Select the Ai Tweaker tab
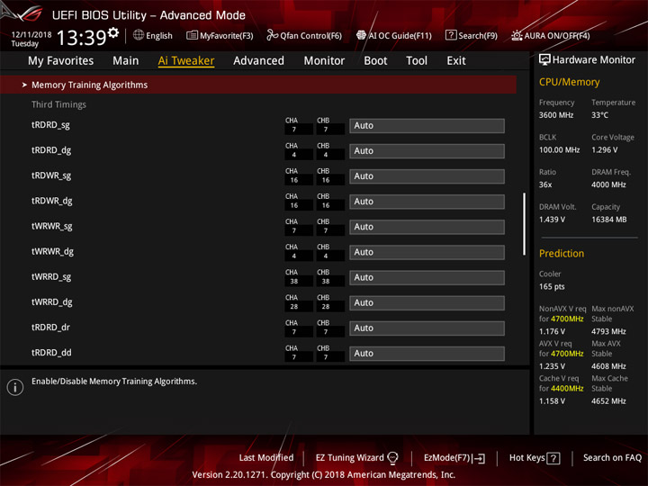The height and width of the screenshot is (486, 648). (x=186, y=61)
